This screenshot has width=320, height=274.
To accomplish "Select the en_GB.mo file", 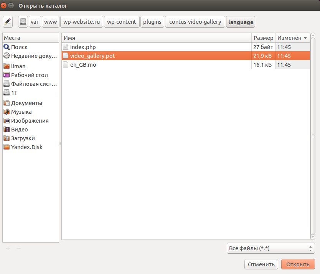I will coord(83,65).
